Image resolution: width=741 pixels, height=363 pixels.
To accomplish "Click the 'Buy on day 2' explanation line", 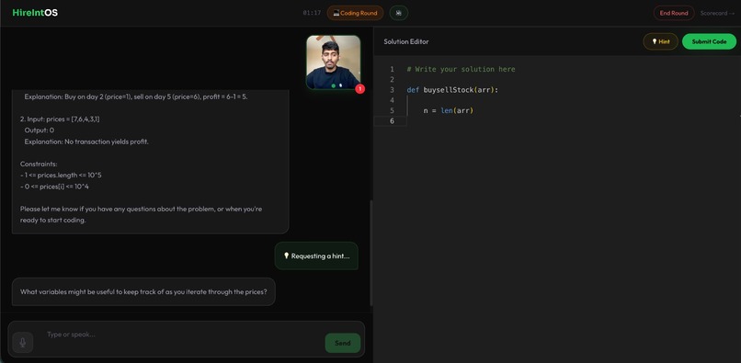I will click(x=136, y=96).
